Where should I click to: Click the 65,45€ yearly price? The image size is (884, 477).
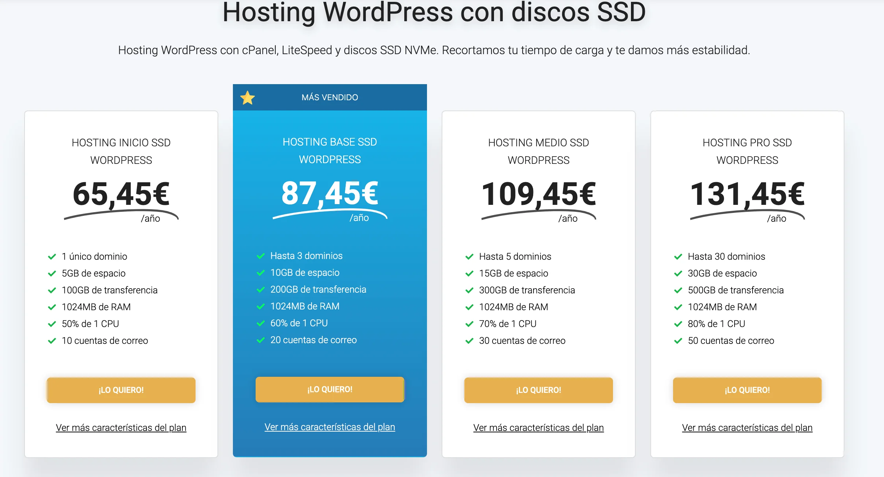121,194
